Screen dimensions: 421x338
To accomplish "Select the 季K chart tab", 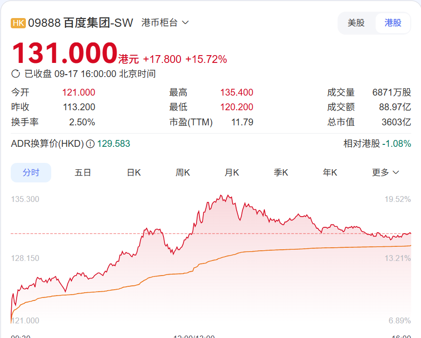I will [281, 172].
